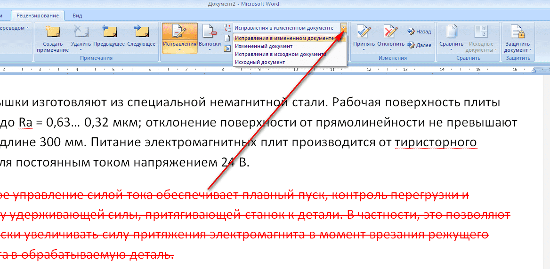550x269 pixels.
Task: Click the Удалить comment icon
Action: point(81,32)
